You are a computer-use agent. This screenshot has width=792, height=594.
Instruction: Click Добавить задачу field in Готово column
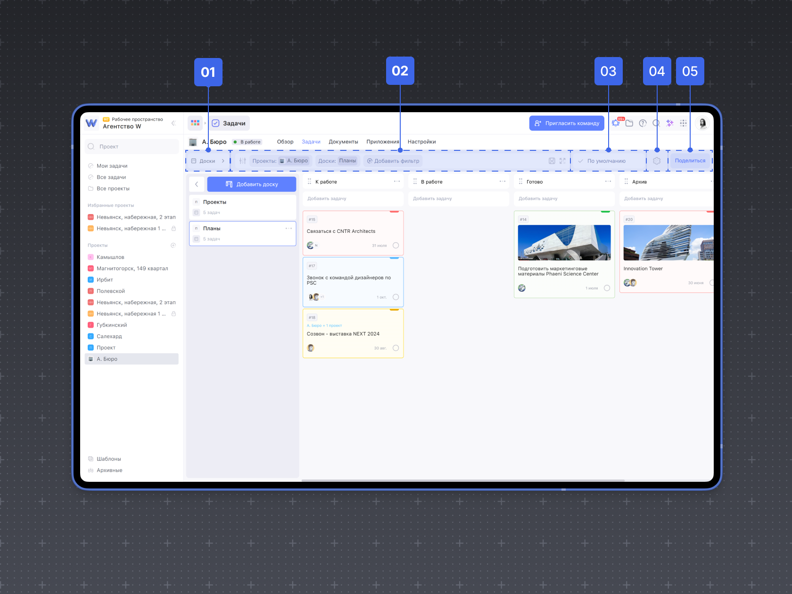coord(564,198)
